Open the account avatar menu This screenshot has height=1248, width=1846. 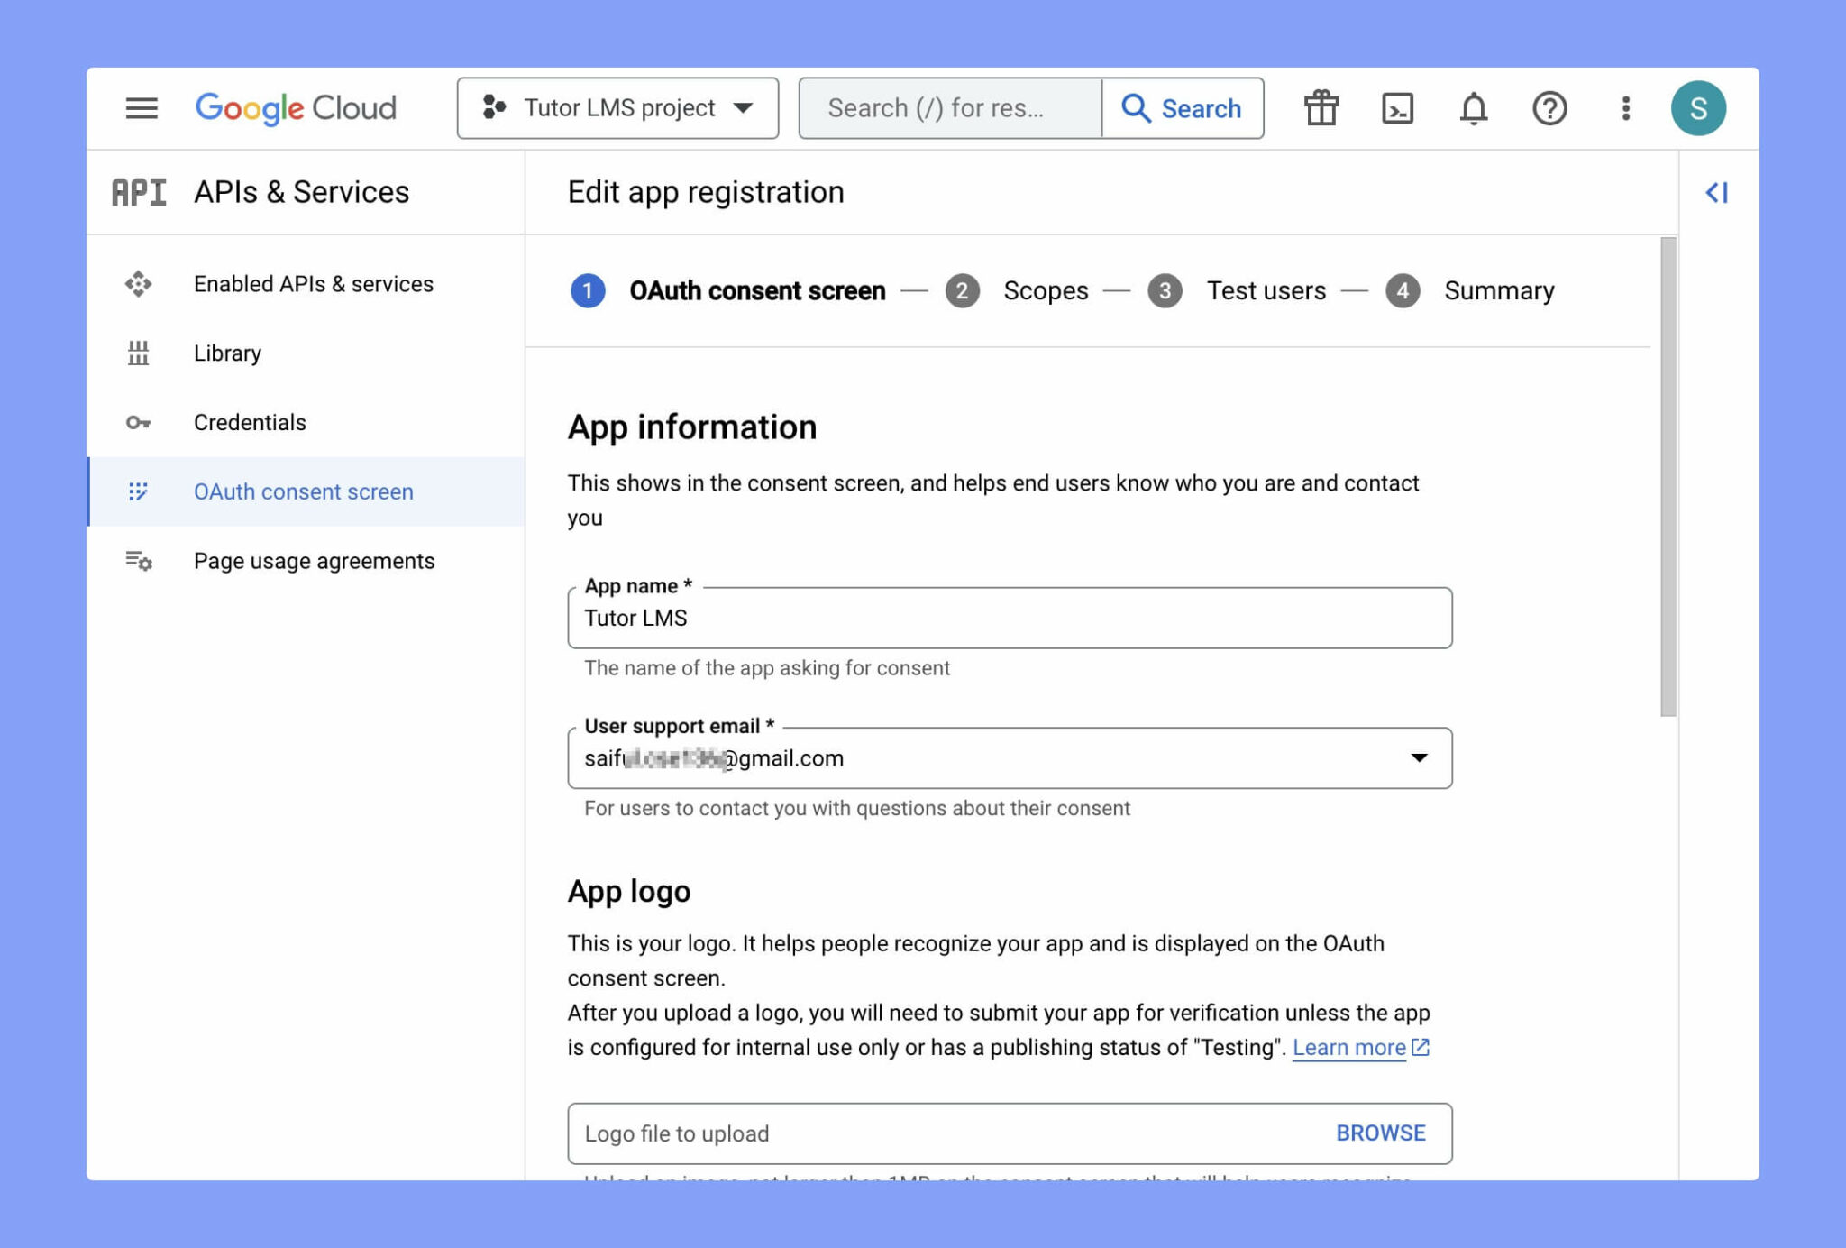point(1700,106)
